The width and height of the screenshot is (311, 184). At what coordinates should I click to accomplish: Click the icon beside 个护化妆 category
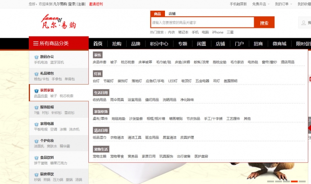coord(37,141)
